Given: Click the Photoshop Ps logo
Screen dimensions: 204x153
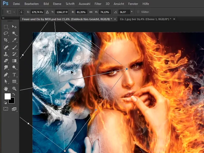Looking at the screenshot, I should pos(5,3).
